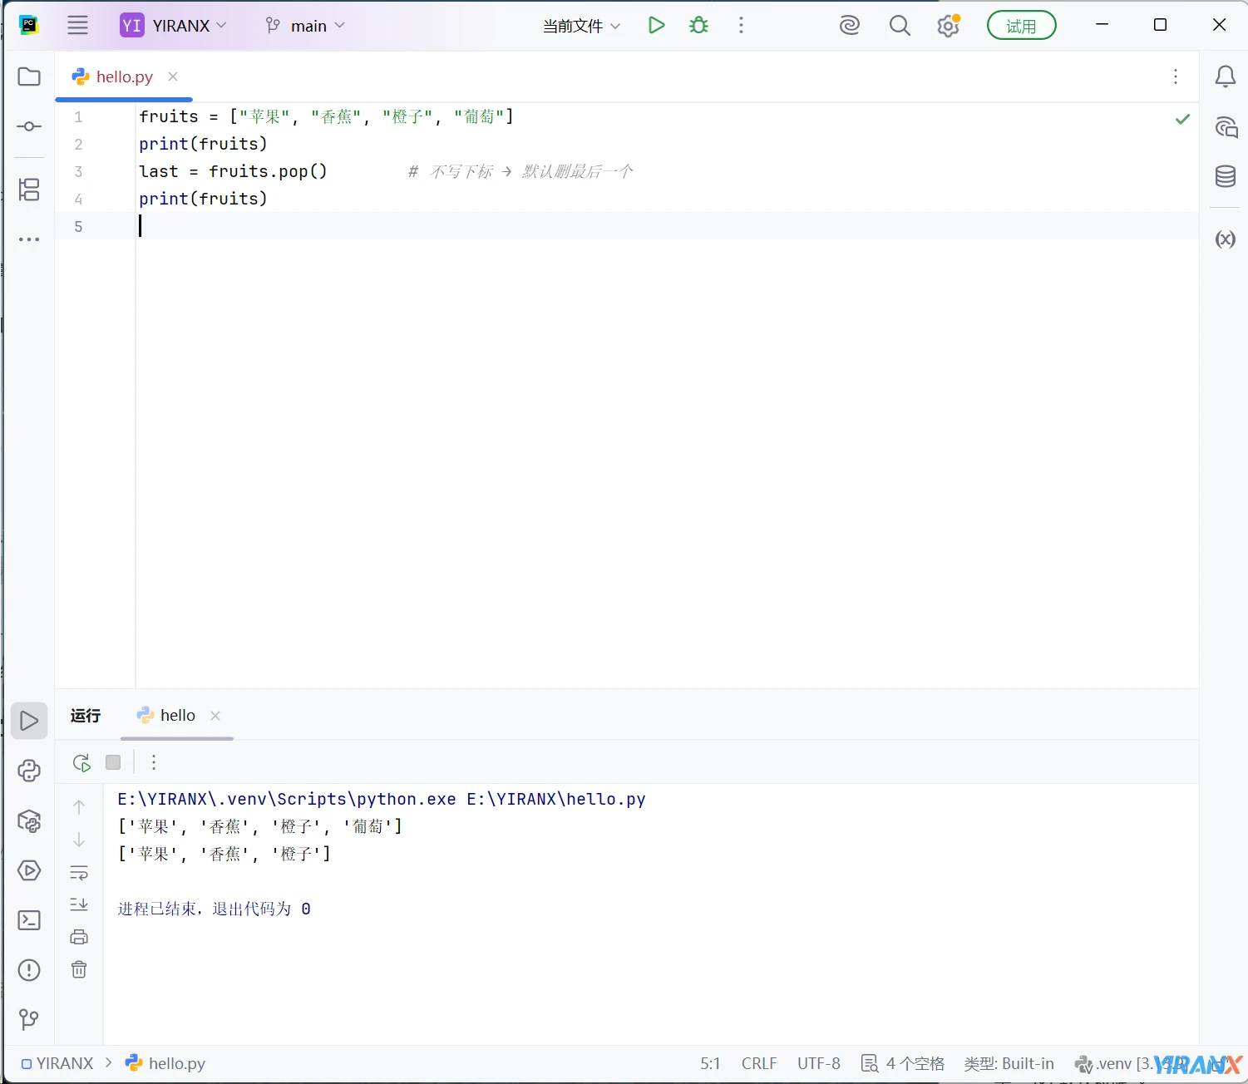Open editor tab options menu
The image size is (1248, 1084).
(1175, 76)
